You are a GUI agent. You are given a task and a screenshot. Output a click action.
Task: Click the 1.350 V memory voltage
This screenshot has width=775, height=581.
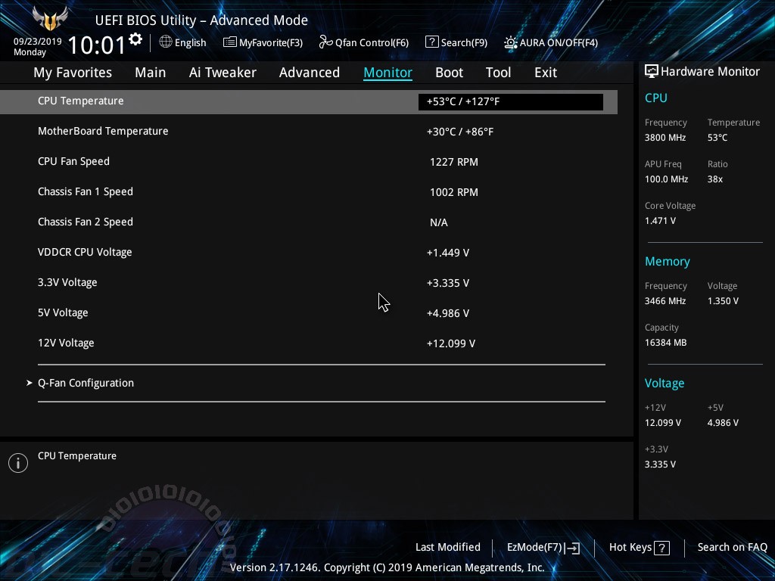tap(723, 301)
